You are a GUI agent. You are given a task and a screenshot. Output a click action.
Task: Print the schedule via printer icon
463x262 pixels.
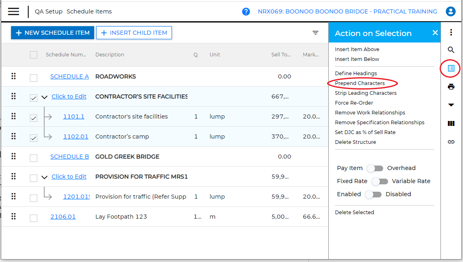tap(451, 87)
